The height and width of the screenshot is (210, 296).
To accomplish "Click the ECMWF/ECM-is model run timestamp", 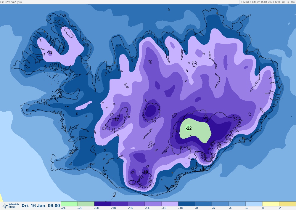I will click(267, 2).
